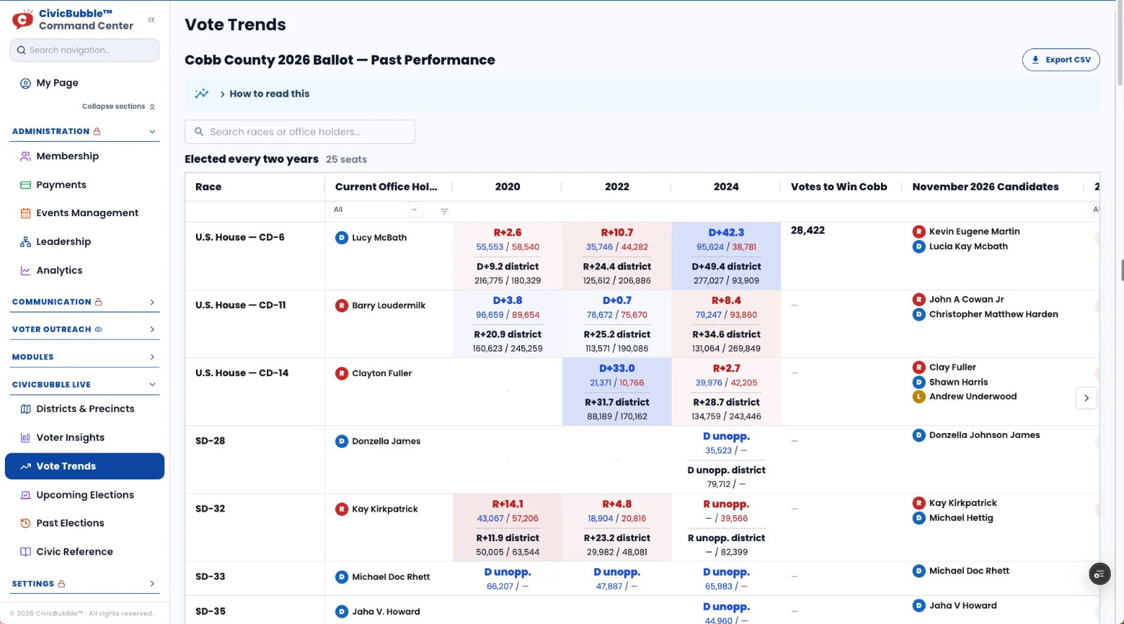Click the trend line icon beside How to read this
The height and width of the screenshot is (624, 1124).
coord(202,93)
